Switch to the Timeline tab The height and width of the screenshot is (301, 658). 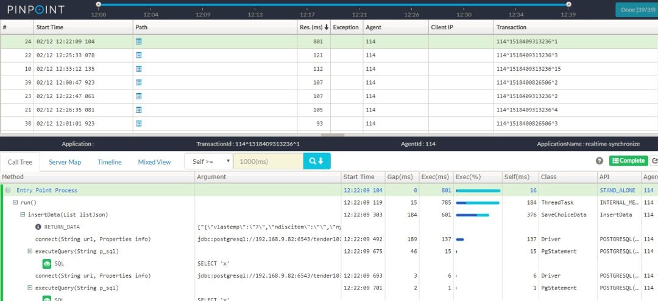tap(110, 162)
